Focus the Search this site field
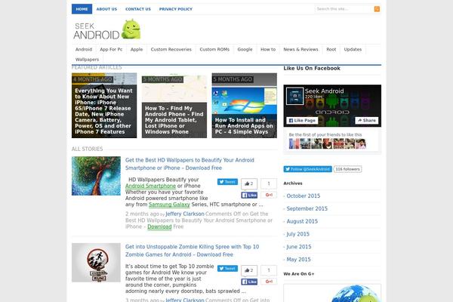Viewport: 453px width, 302px height. pyautogui.click(x=344, y=9)
